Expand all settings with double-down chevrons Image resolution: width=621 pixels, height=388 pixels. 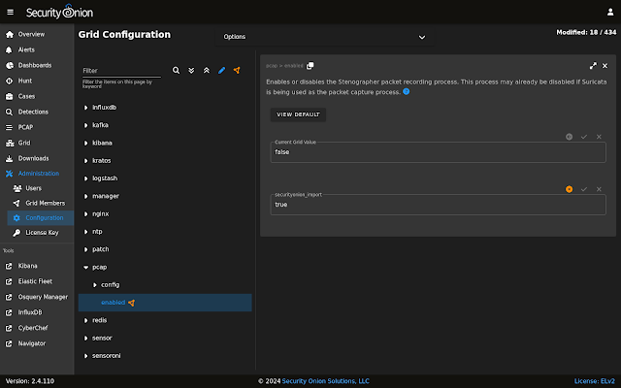[x=191, y=71]
